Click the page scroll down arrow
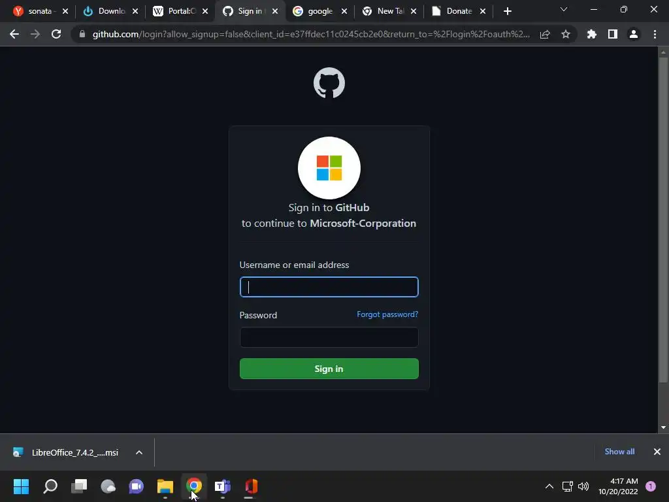The height and width of the screenshot is (502, 669). [663, 427]
